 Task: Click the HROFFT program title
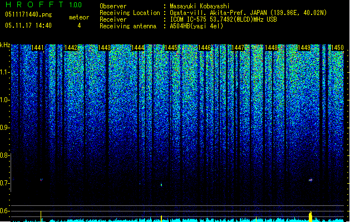(x=34, y=4)
